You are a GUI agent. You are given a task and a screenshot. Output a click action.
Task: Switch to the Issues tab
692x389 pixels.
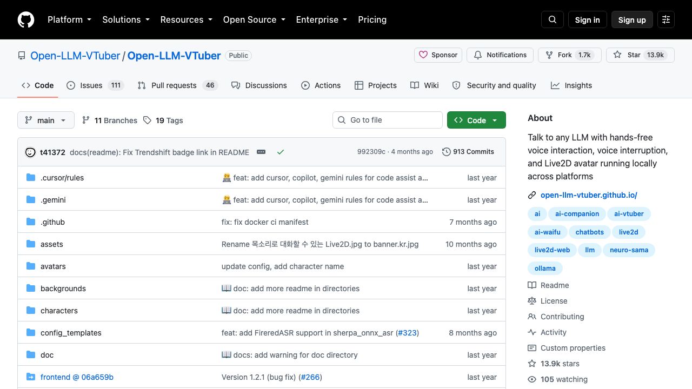95,85
